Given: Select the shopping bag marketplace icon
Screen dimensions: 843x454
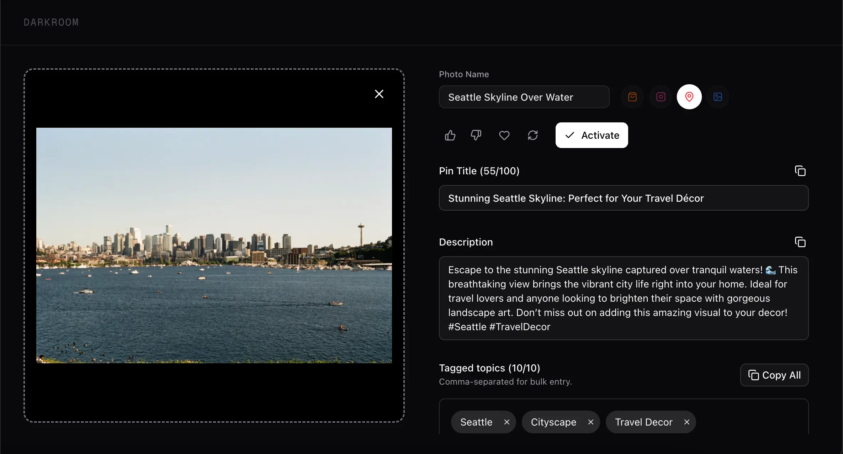Looking at the screenshot, I should tap(632, 97).
